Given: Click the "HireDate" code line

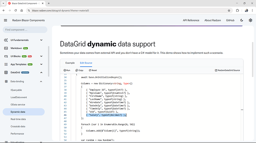Looking at the screenshot, I should point(108,102).
